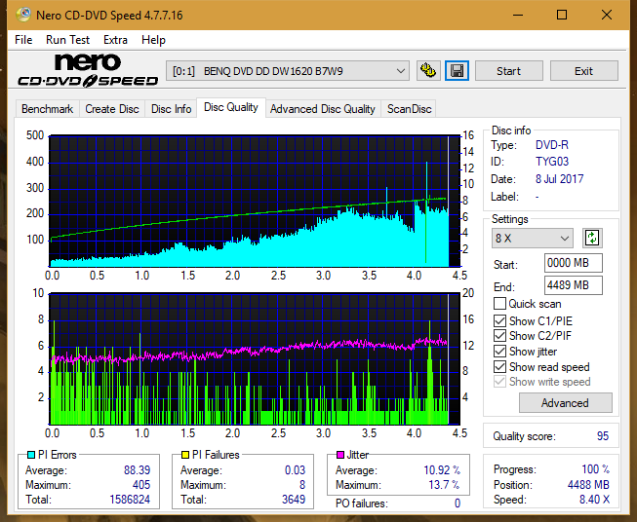Screen dimensions: 637x522
Task: Minimize the Nero window
Action: (518, 15)
